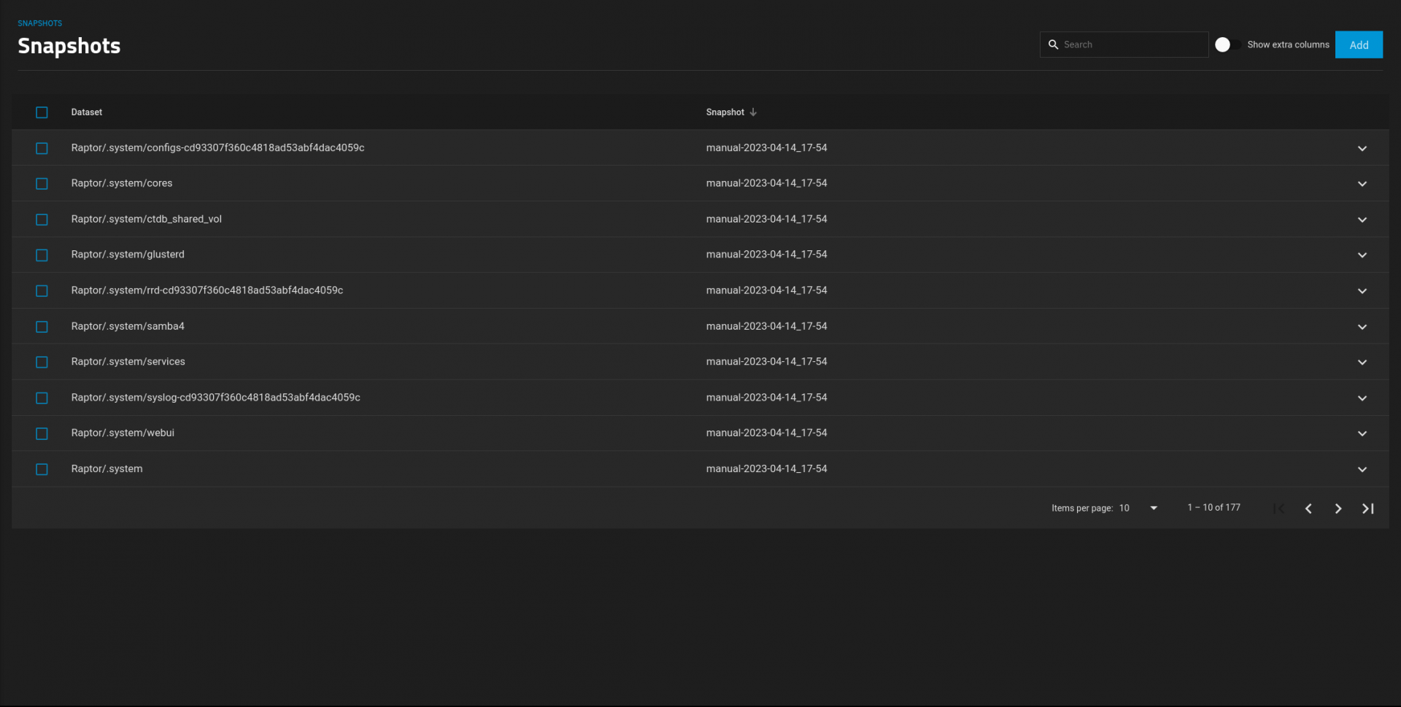Expand the Raptor/.system/glusterd snapshot row
The height and width of the screenshot is (707, 1401).
tap(1362, 255)
